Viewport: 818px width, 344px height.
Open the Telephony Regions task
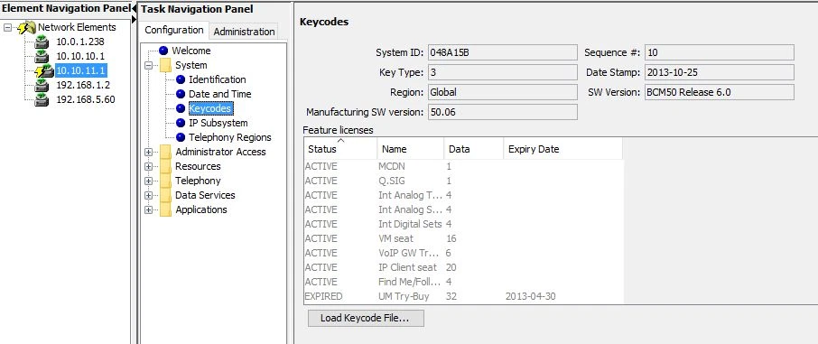[230, 137]
